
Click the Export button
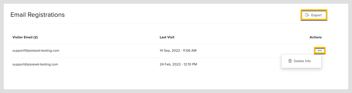[314, 15]
